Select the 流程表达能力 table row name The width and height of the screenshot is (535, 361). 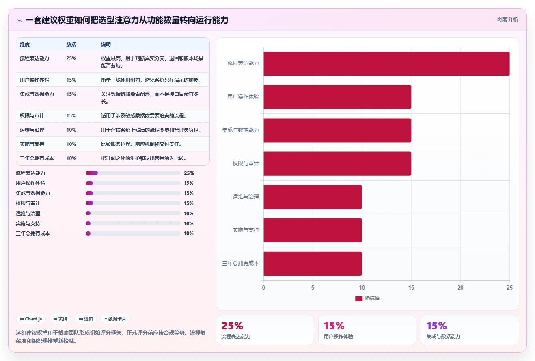35,58
